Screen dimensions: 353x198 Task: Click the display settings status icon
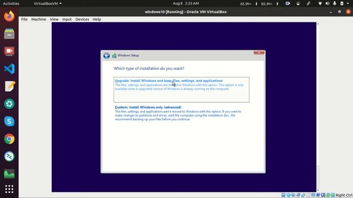(313, 195)
